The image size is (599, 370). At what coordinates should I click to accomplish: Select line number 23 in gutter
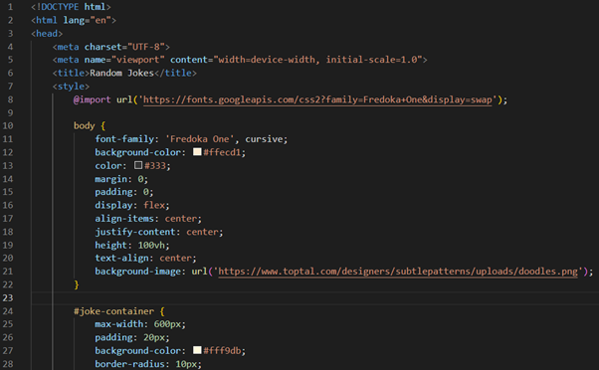click(x=8, y=297)
